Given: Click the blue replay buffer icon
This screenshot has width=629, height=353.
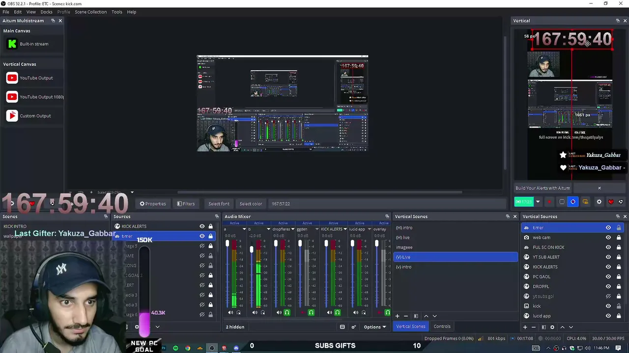Looking at the screenshot, I should coord(573,202).
